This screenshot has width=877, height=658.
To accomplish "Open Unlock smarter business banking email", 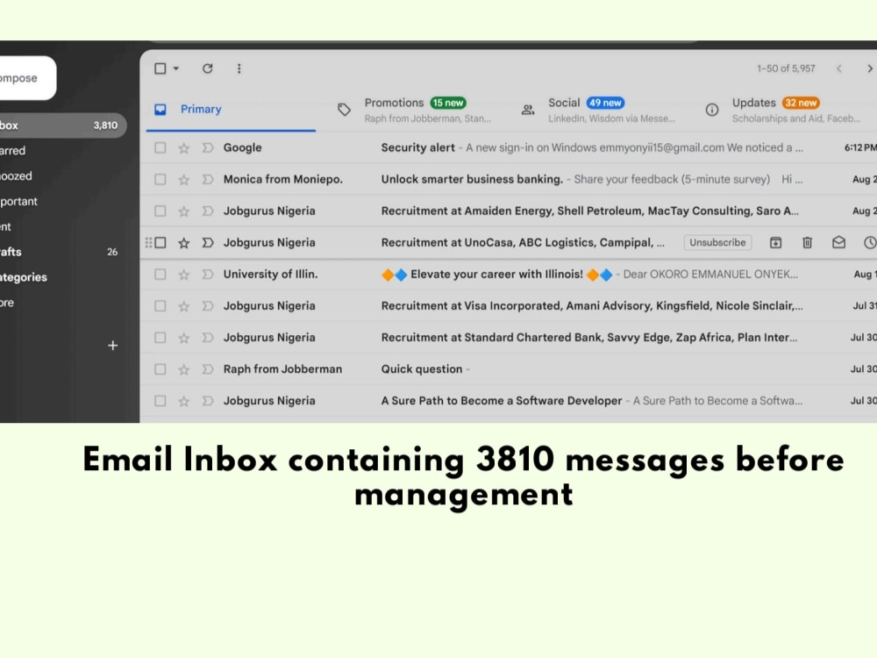I will (x=509, y=179).
